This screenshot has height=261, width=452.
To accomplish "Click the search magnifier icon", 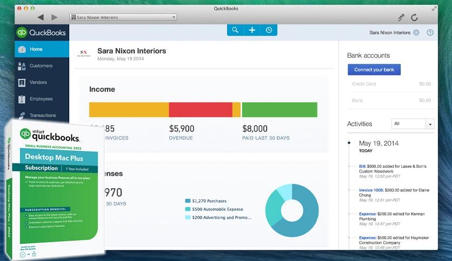I will (235, 30).
